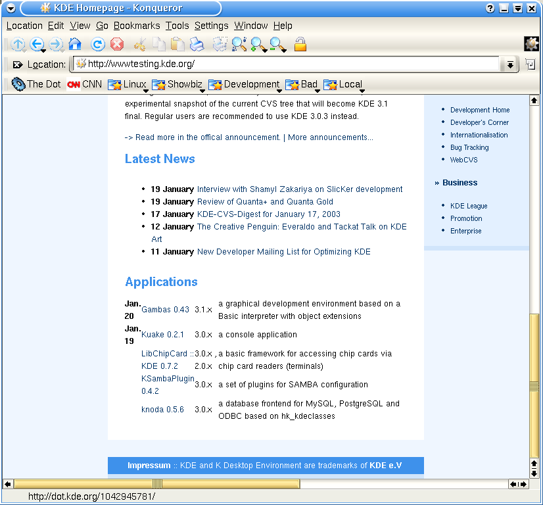The image size is (543, 505).
Task: Open the Kuake 0.2.1 link
Action: click(x=162, y=334)
